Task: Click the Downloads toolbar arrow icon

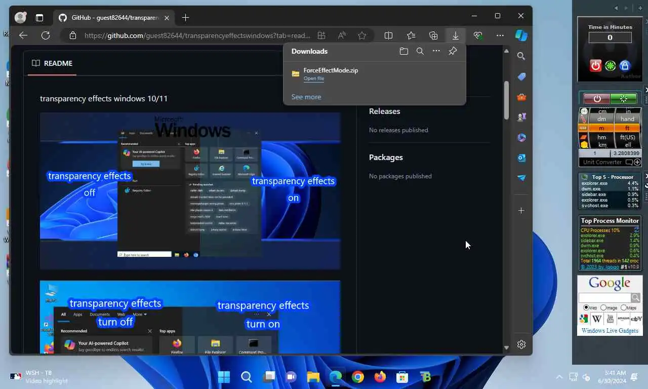Action: [x=456, y=35]
